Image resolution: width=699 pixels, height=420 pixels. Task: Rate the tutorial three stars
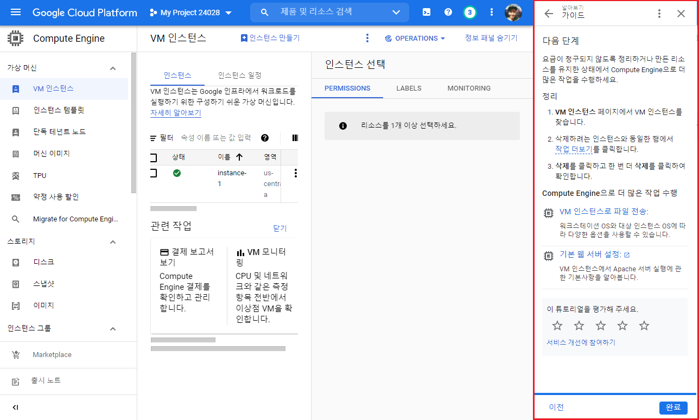601,326
